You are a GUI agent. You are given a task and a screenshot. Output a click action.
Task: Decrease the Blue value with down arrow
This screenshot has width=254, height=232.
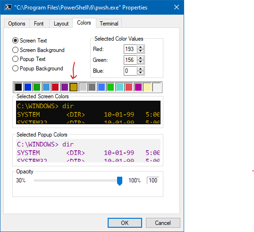[140, 73]
